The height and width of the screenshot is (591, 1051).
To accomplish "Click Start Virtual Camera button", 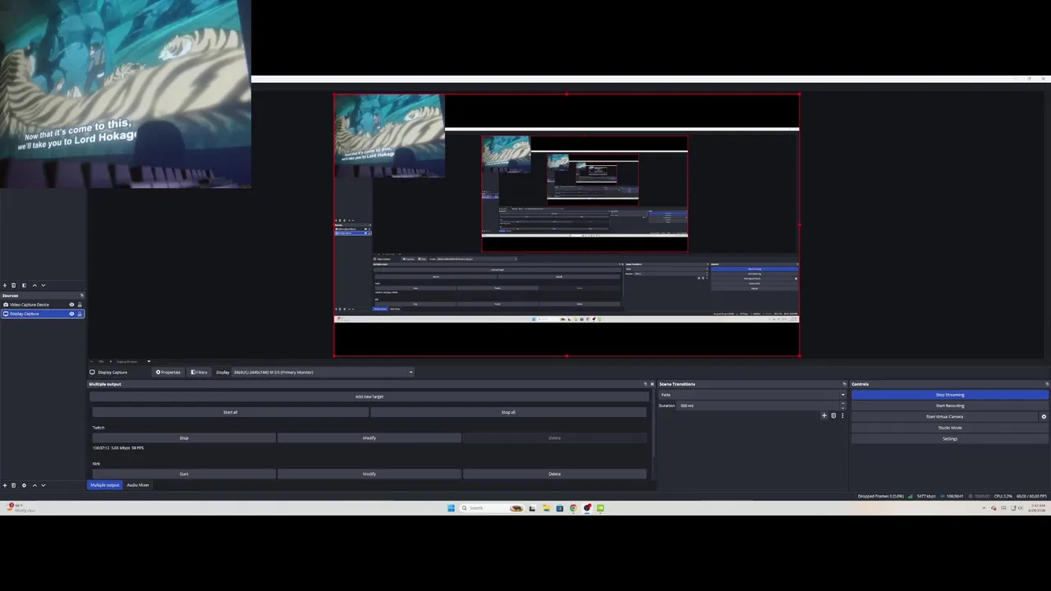I will click(x=945, y=417).
